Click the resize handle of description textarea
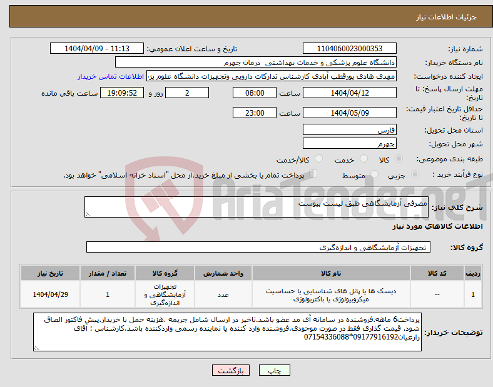The image size is (493, 387). click(88, 214)
